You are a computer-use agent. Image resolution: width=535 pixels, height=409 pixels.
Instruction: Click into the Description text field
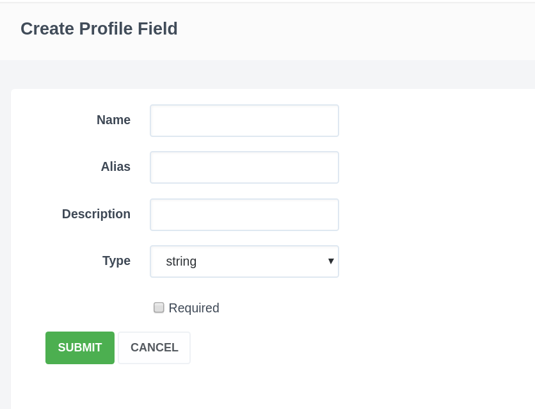pyautogui.click(x=244, y=214)
